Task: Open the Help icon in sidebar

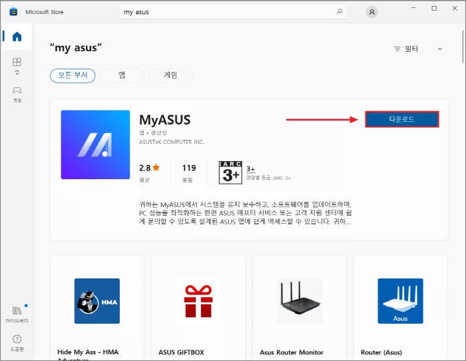Action: (17, 343)
